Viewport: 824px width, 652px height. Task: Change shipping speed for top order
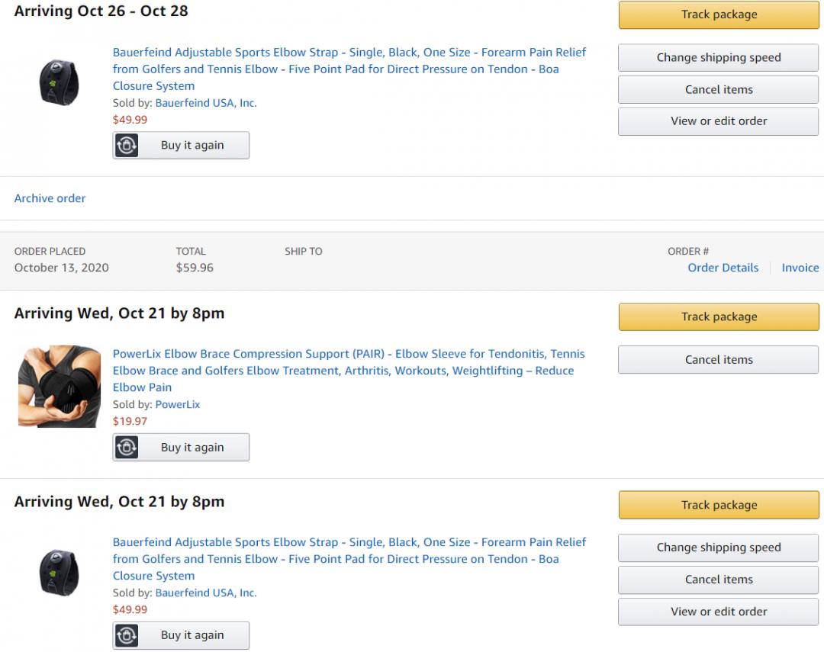pyautogui.click(x=718, y=58)
